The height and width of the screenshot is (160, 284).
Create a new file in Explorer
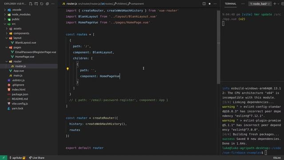(x=31, y=4)
